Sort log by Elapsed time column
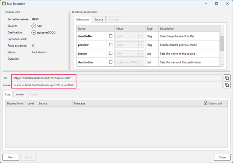The image size is (233, 163). [x=15, y=103]
